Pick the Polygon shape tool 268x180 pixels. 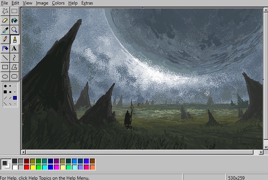coord(14,67)
